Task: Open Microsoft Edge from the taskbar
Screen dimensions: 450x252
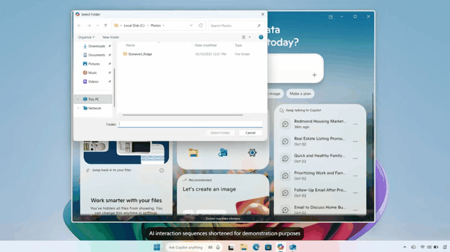Action: coord(255,247)
